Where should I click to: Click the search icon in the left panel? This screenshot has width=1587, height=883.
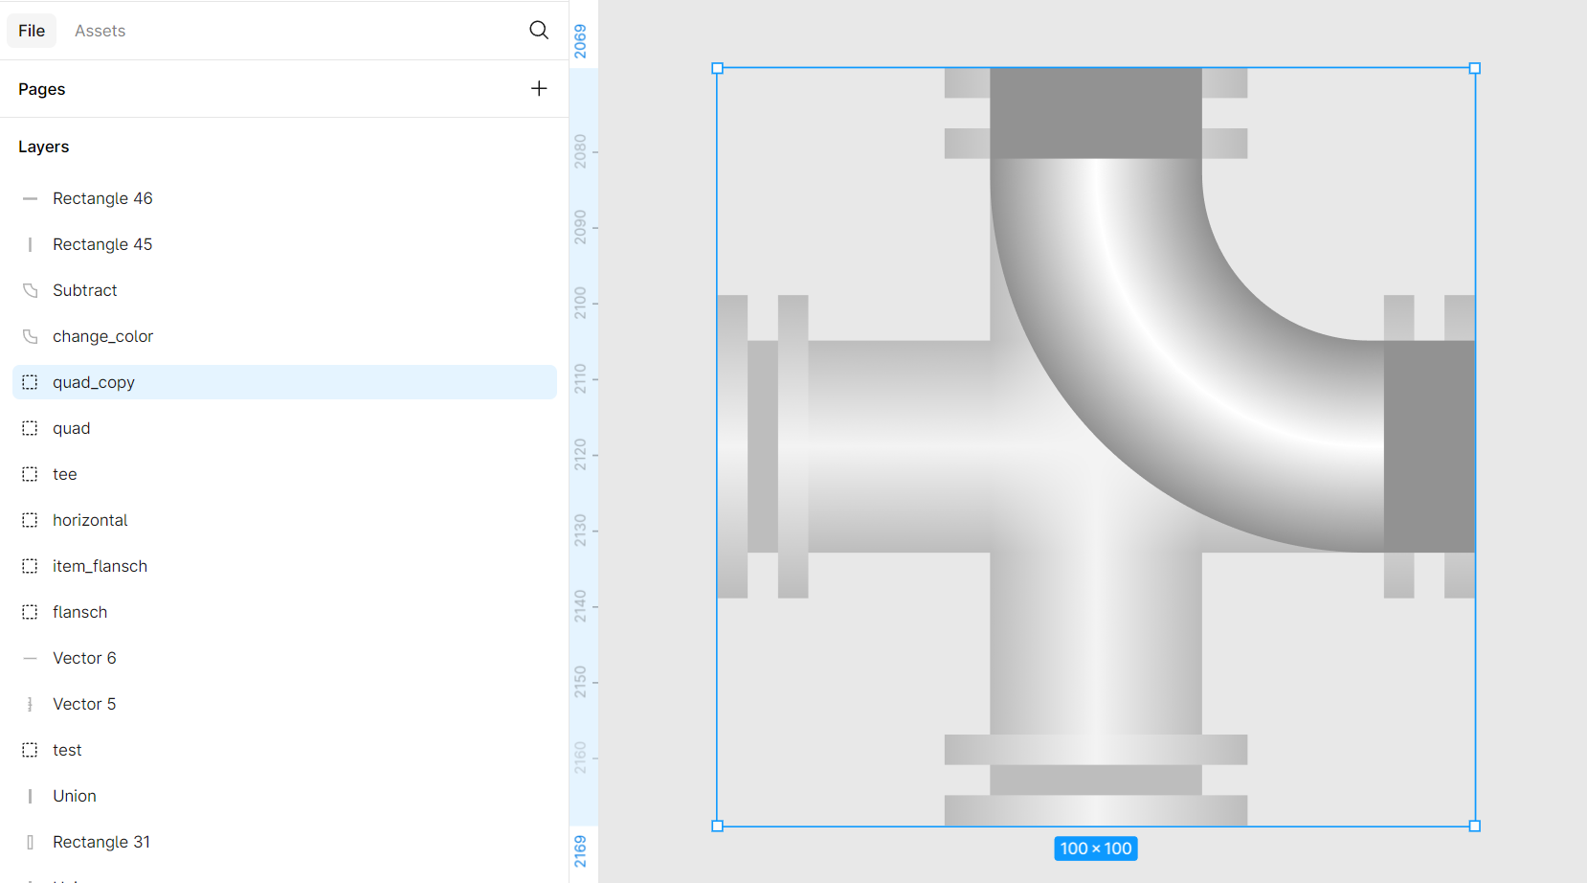(539, 31)
